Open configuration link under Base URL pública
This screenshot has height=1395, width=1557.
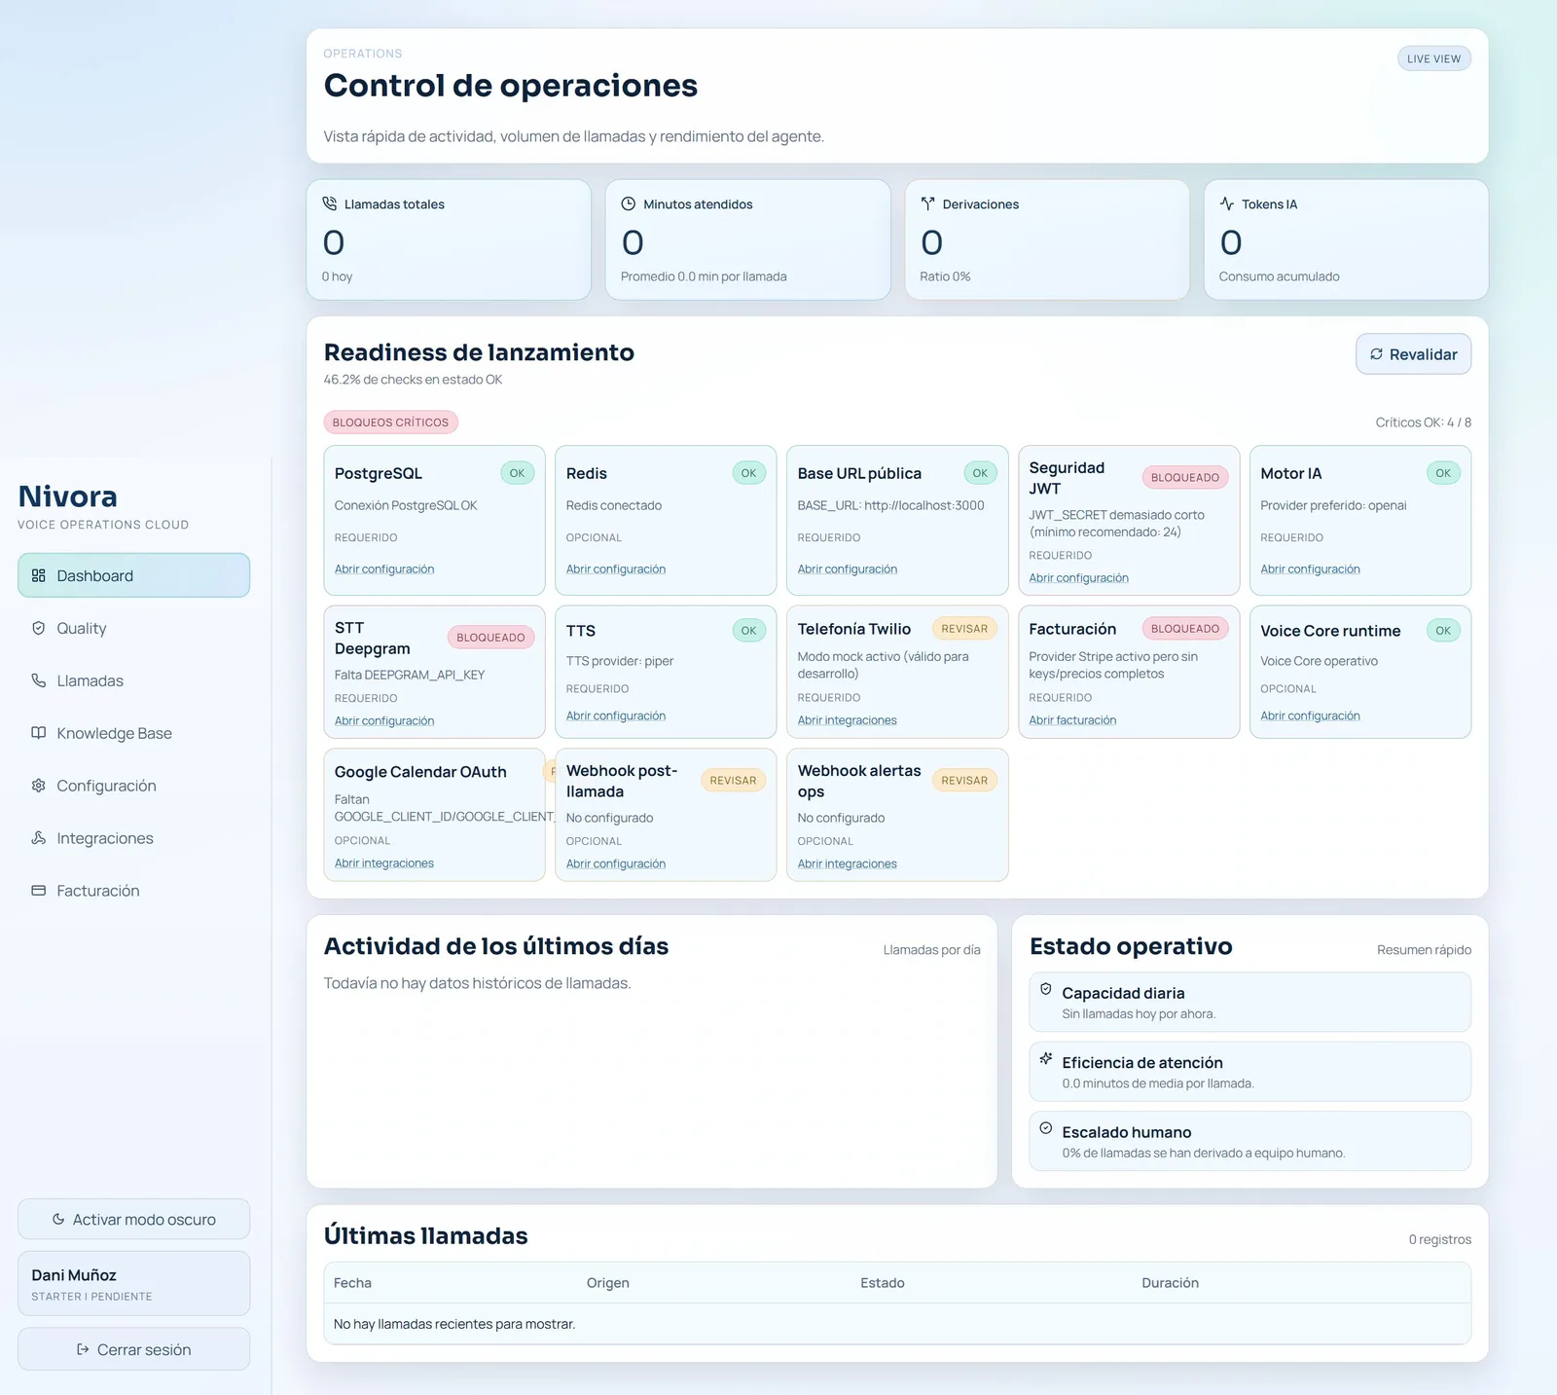tap(848, 569)
